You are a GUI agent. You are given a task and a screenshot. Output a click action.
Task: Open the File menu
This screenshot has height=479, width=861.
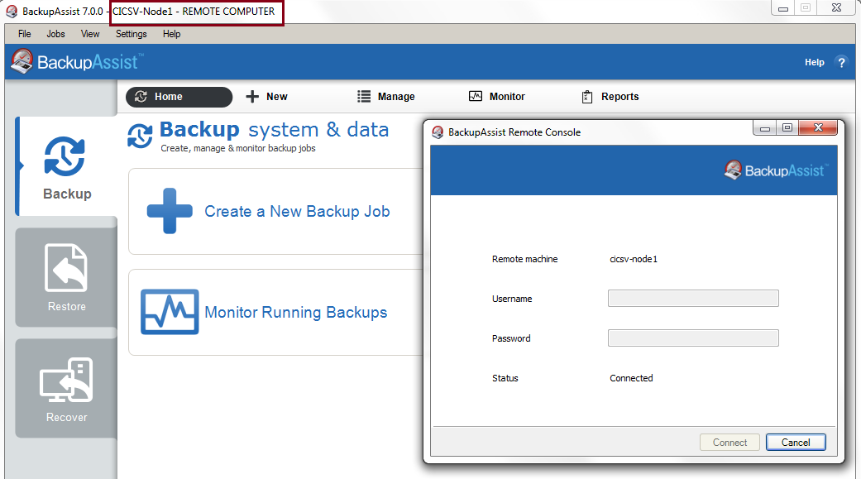pos(25,34)
